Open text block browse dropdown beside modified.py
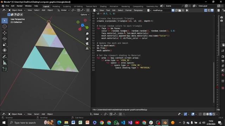The image size is (225, 126). tap(149, 10)
